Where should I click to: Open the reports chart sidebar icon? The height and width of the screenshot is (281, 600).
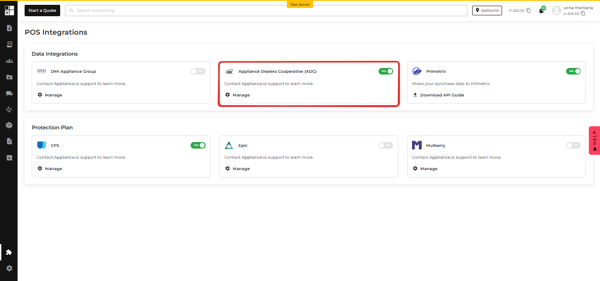9,158
